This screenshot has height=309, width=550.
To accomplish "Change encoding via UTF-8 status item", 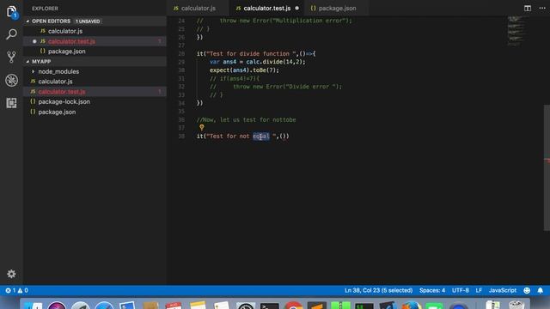I will click(x=461, y=290).
